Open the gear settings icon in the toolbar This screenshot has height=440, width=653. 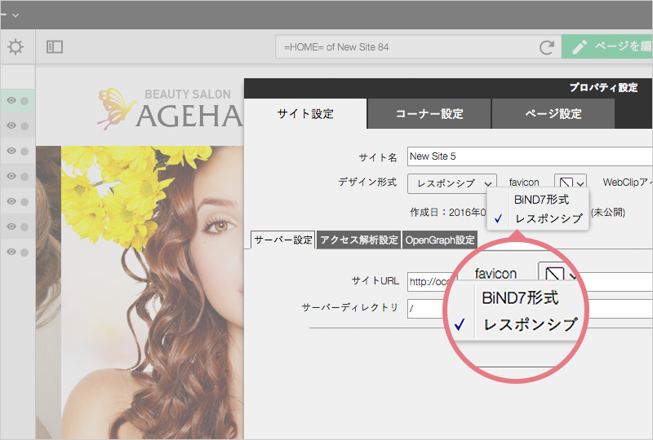[16, 47]
